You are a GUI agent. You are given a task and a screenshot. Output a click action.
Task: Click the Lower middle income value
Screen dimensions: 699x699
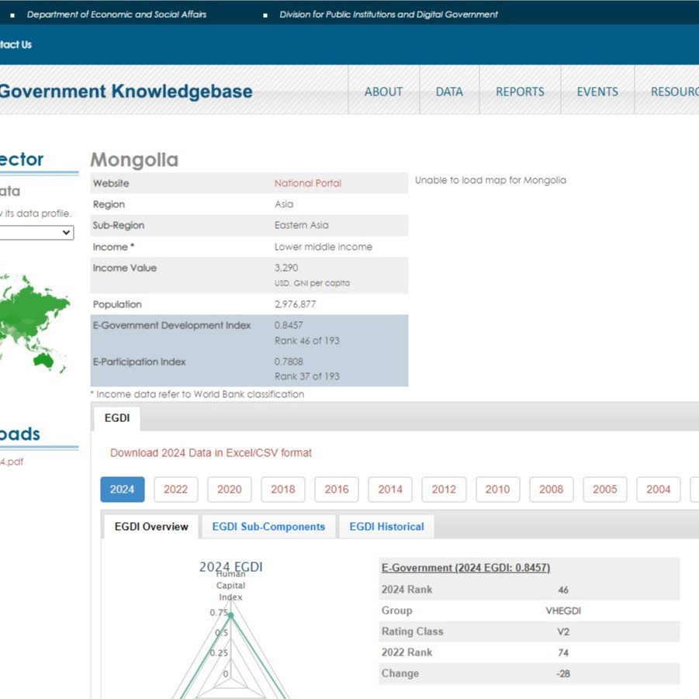[324, 247]
